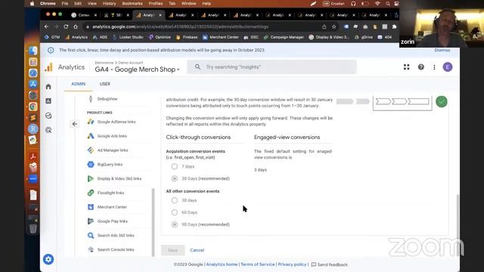Bookmark this page with star icon
The width and height of the screenshot is (484, 272).
pos(334,27)
